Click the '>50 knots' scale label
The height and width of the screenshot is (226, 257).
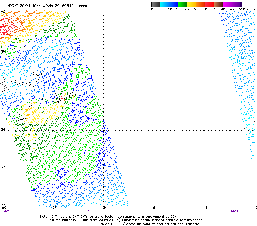tap(247, 9)
